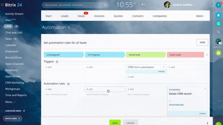The image size is (223, 125).
Task: Click change under Delete CRM record
Action: tap(202, 114)
